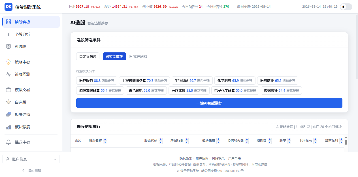Click the 自选股 star icon
The height and width of the screenshot is (177, 358).
8,102
